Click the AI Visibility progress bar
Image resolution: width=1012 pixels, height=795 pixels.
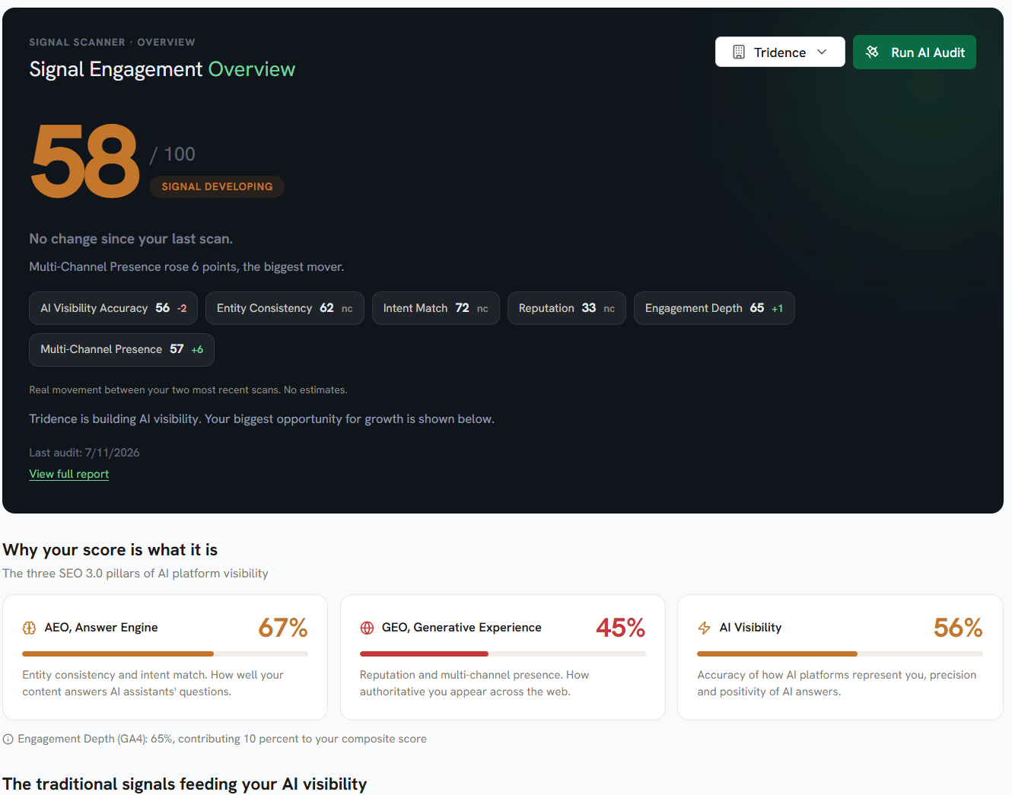tap(840, 653)
